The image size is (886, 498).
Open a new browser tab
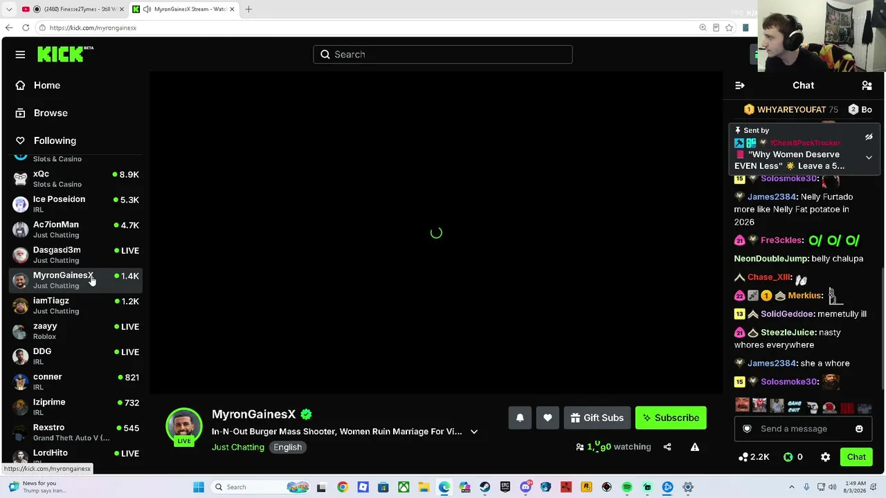click(248, 9)
